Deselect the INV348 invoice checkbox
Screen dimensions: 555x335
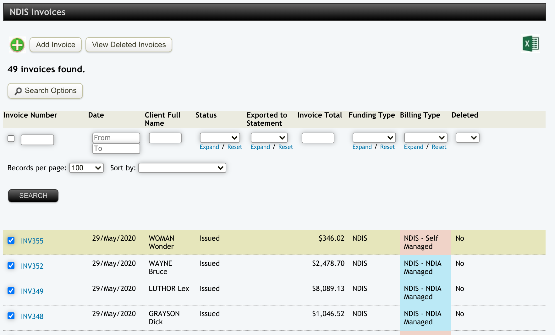click(x=11, y=316)
